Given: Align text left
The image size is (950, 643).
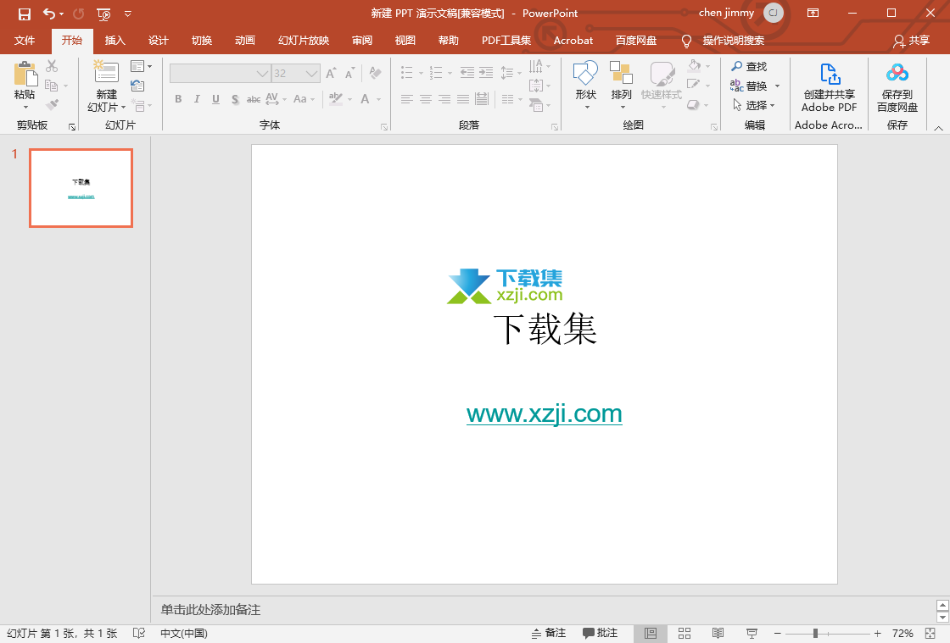Looking at the screenshot, I should click(406, 99).
